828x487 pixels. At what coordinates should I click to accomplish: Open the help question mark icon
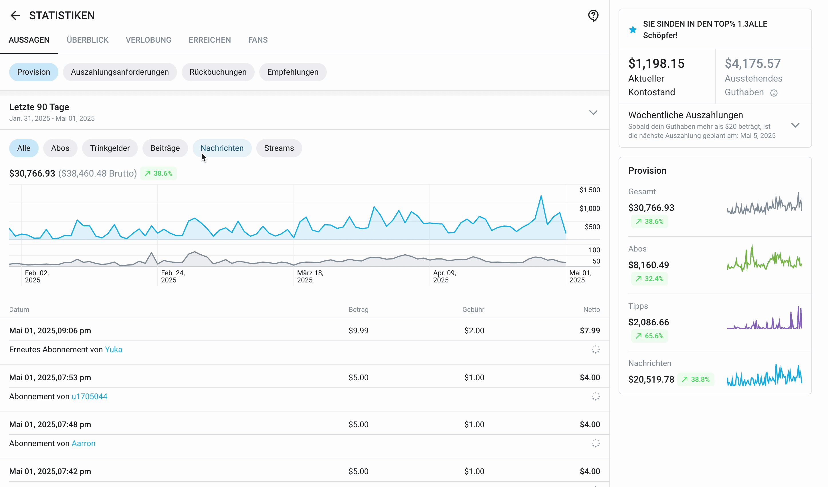click(593, 15)
